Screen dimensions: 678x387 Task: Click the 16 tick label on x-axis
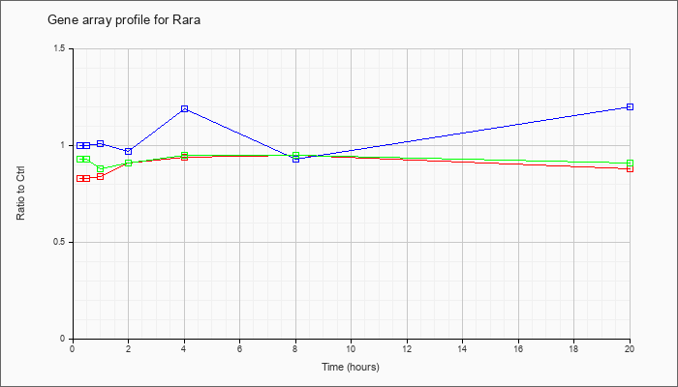518,348
